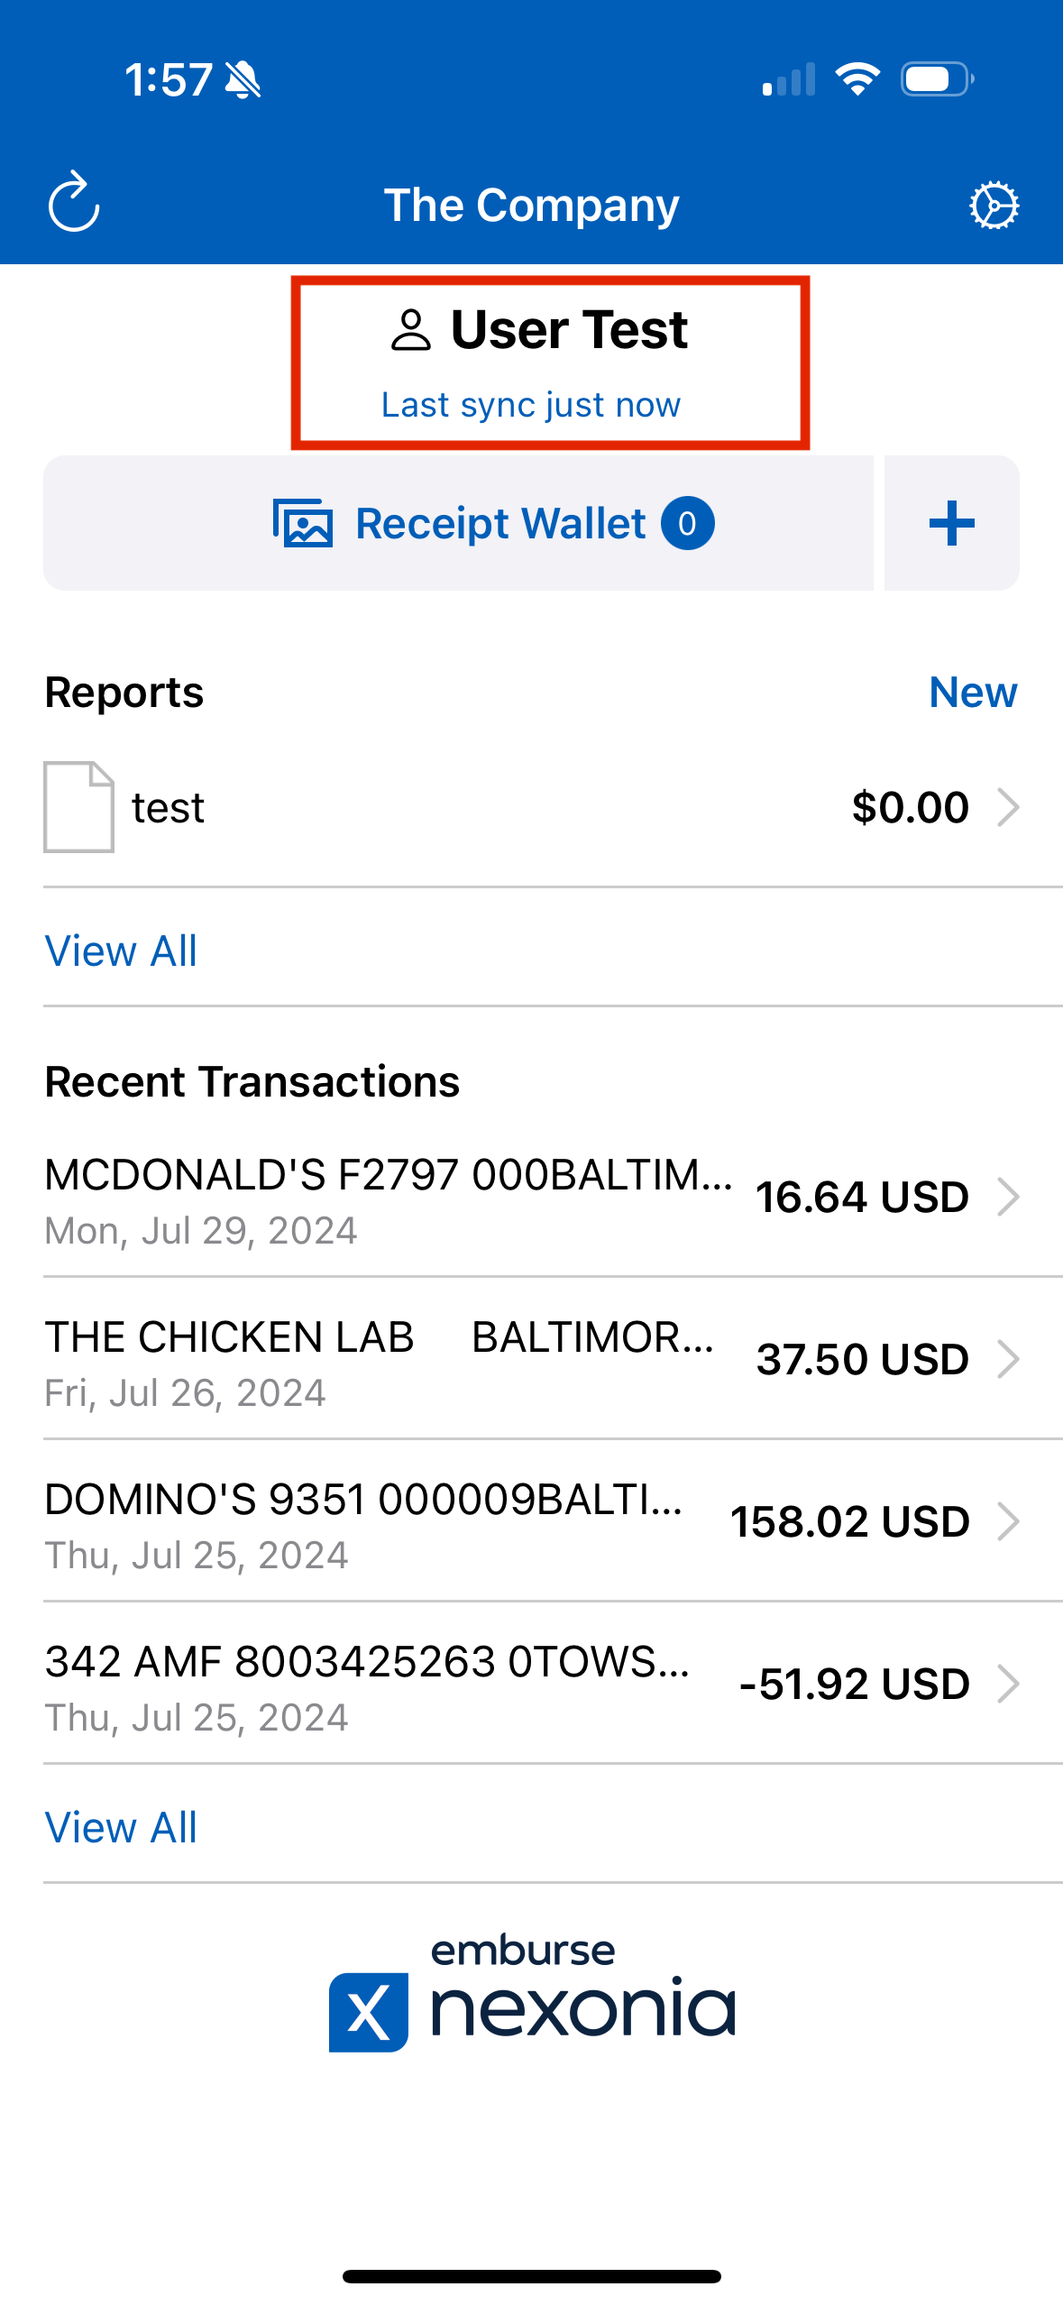This screenshot has width=1063, height=2305.
Task: Tap the battery status indicator
Action: coord(938,79)
